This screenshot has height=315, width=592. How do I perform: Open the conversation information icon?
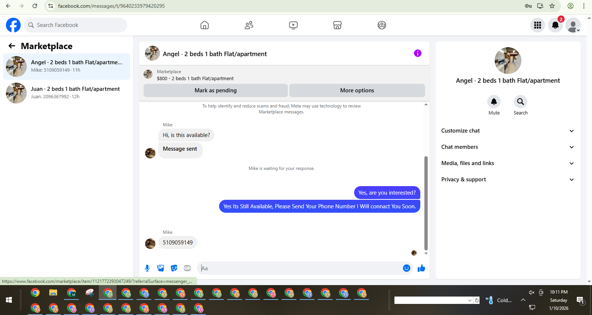coord(418,53)
